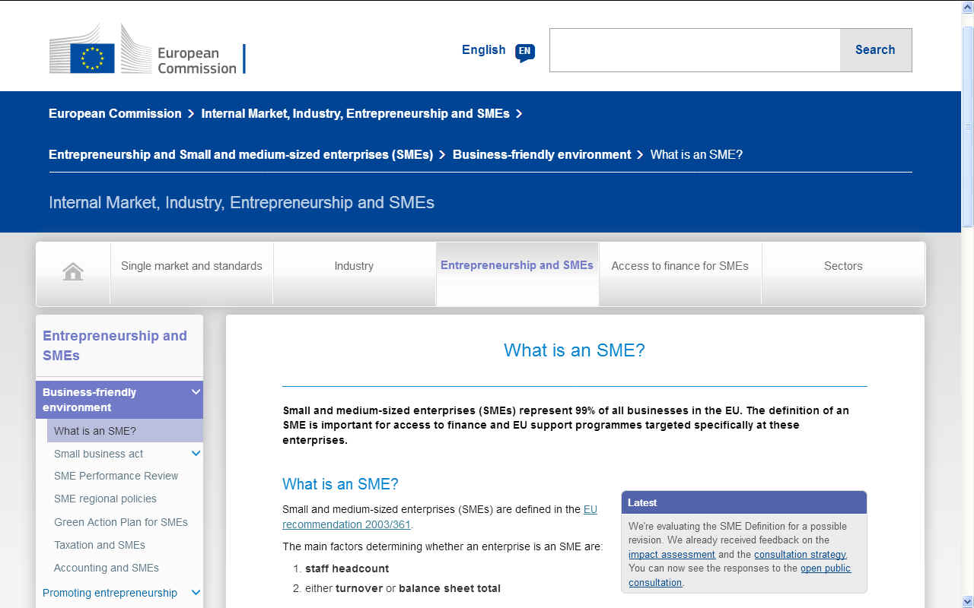This screenshot has width=974, height=608.
Task: Click the 'turnover or balance sheet total' item
Action: point(403,588)
